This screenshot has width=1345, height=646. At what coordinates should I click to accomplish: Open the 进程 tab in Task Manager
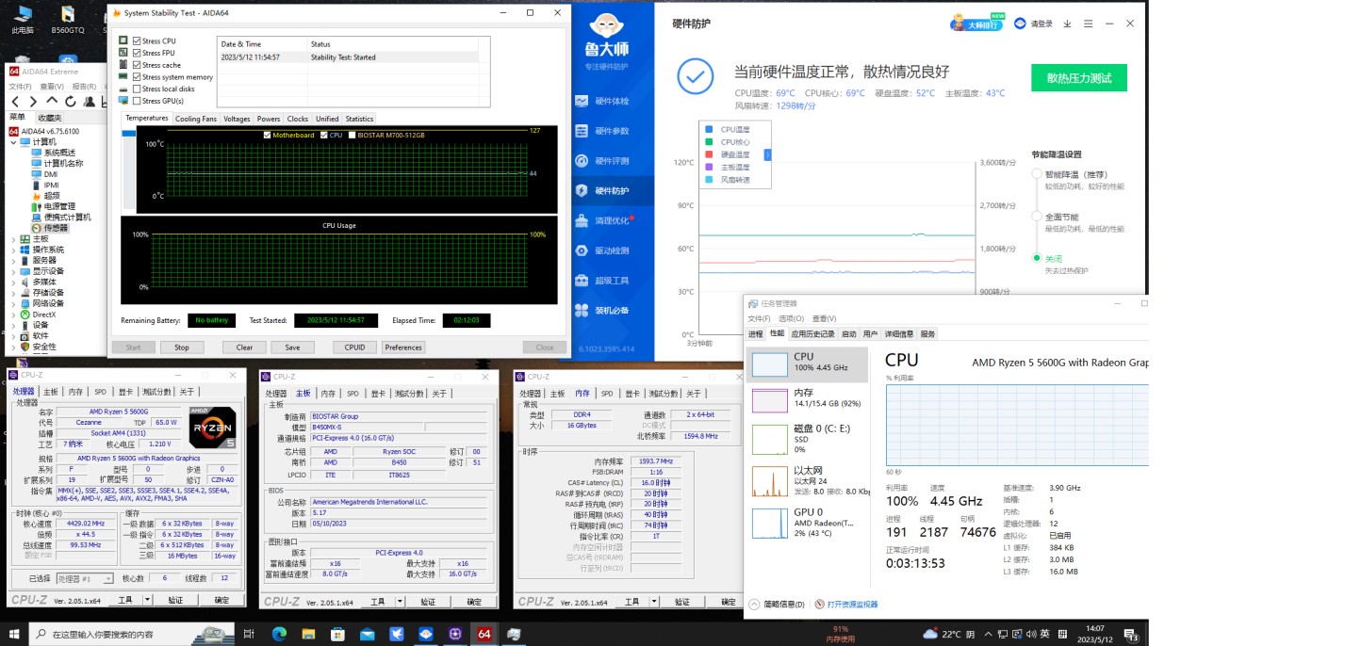[x=756, y=333]
